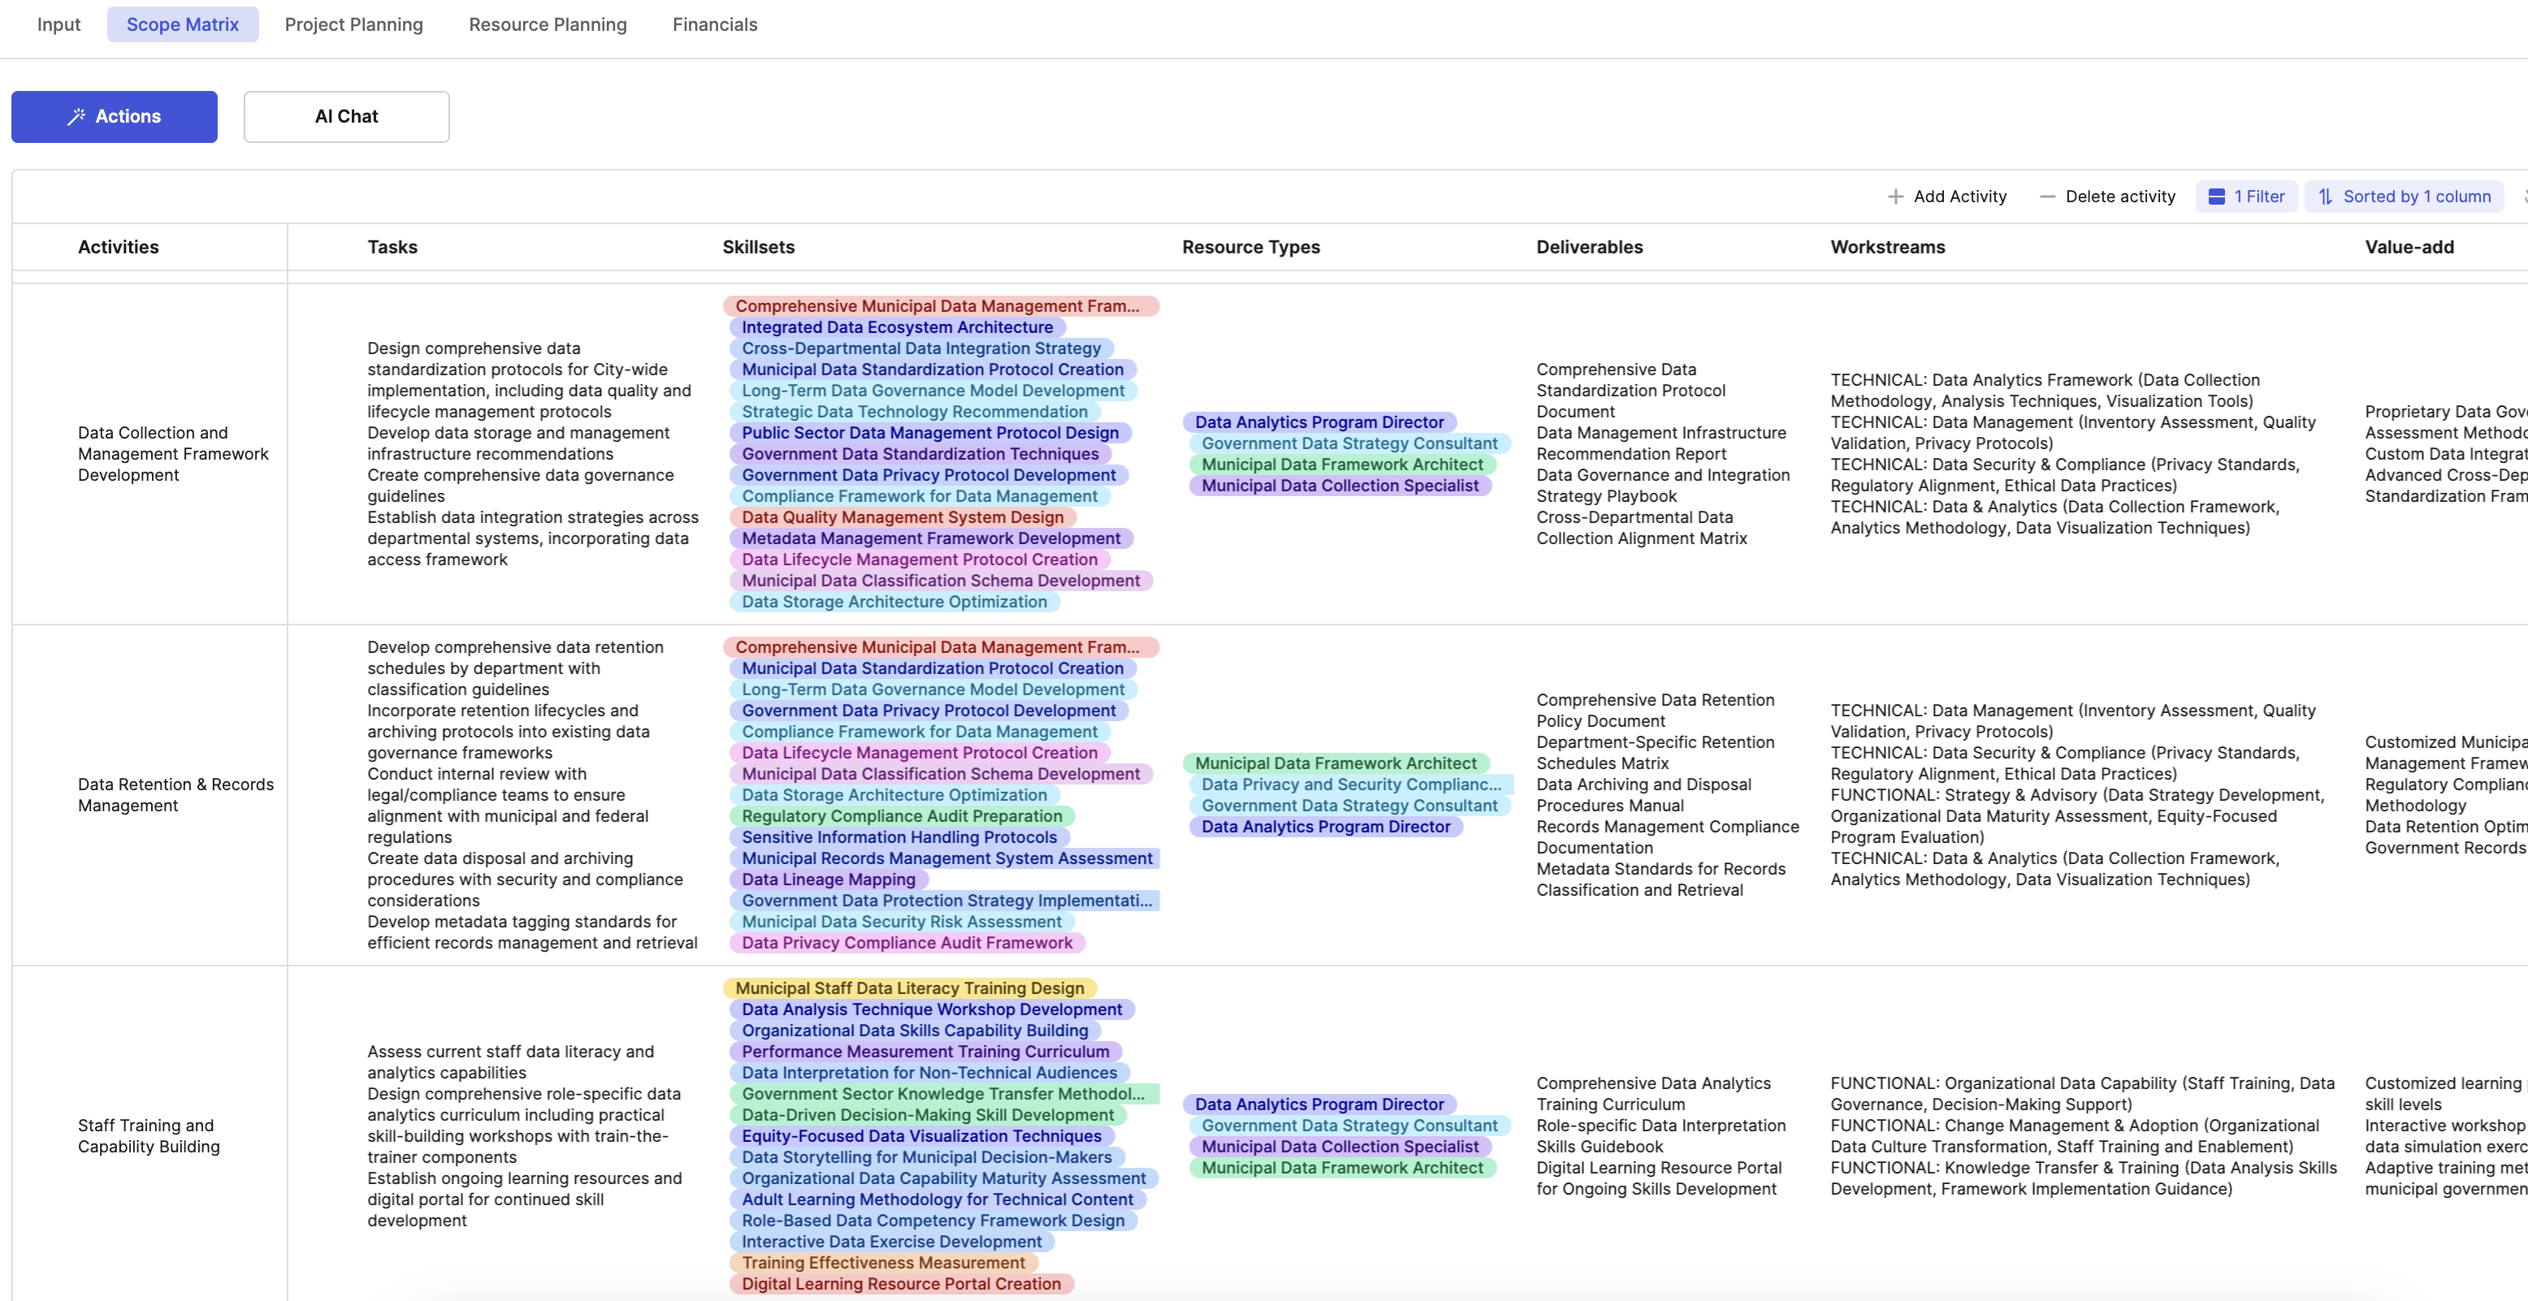Click the Add Activity button

1947,197
